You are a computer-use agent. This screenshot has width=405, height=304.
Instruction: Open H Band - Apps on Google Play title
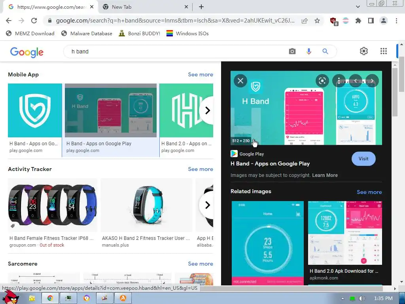[270, 163]
